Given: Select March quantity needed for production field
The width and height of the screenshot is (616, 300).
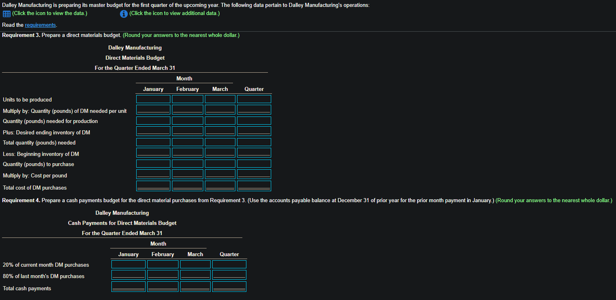Looking at the screenshot, I should [220, 121].
